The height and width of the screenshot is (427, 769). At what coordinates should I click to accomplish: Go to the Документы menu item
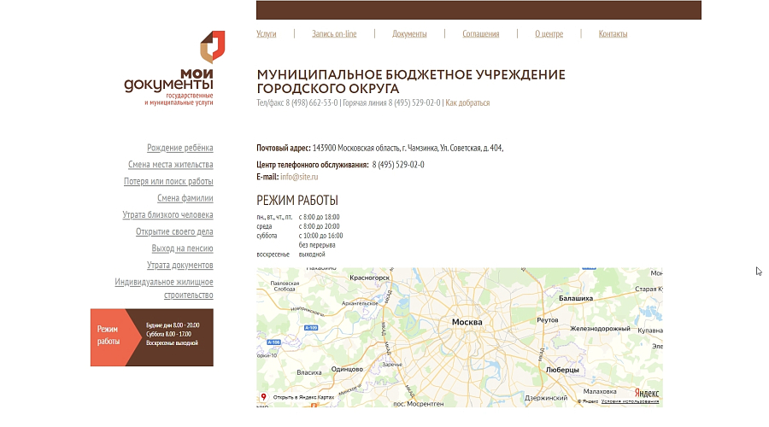coord(409,34)
